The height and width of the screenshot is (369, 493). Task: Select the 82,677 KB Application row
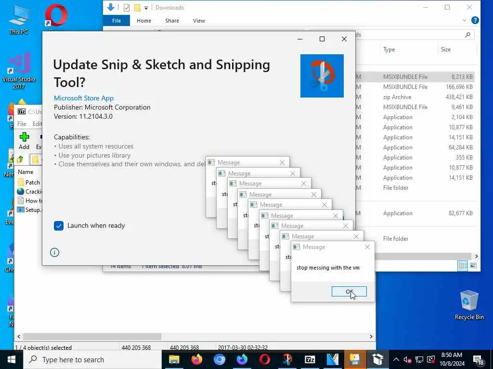(x=415, y=213)
